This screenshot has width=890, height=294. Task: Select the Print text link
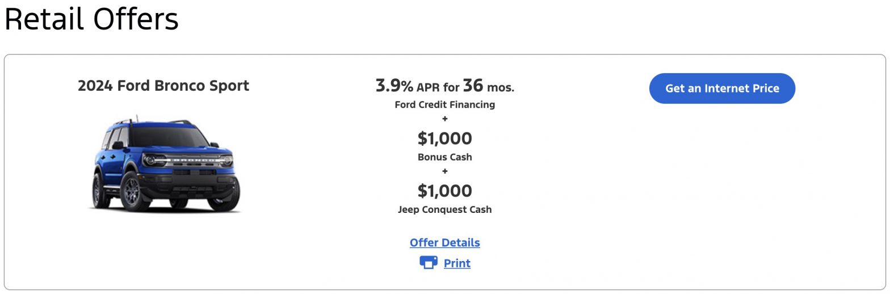click(x=457, y=263)
